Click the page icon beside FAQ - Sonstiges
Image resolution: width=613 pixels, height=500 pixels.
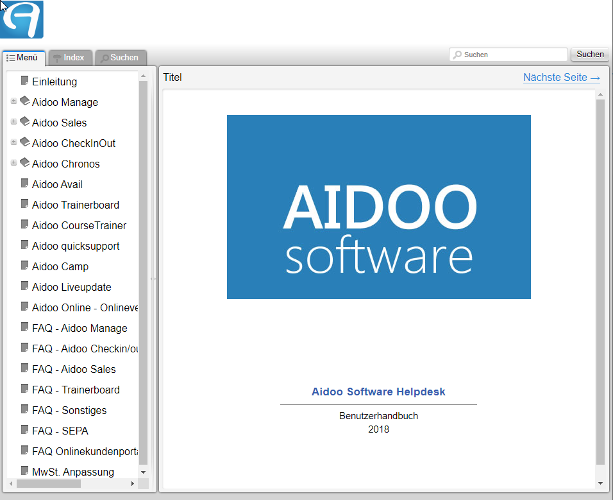click(x=24, y=409)
